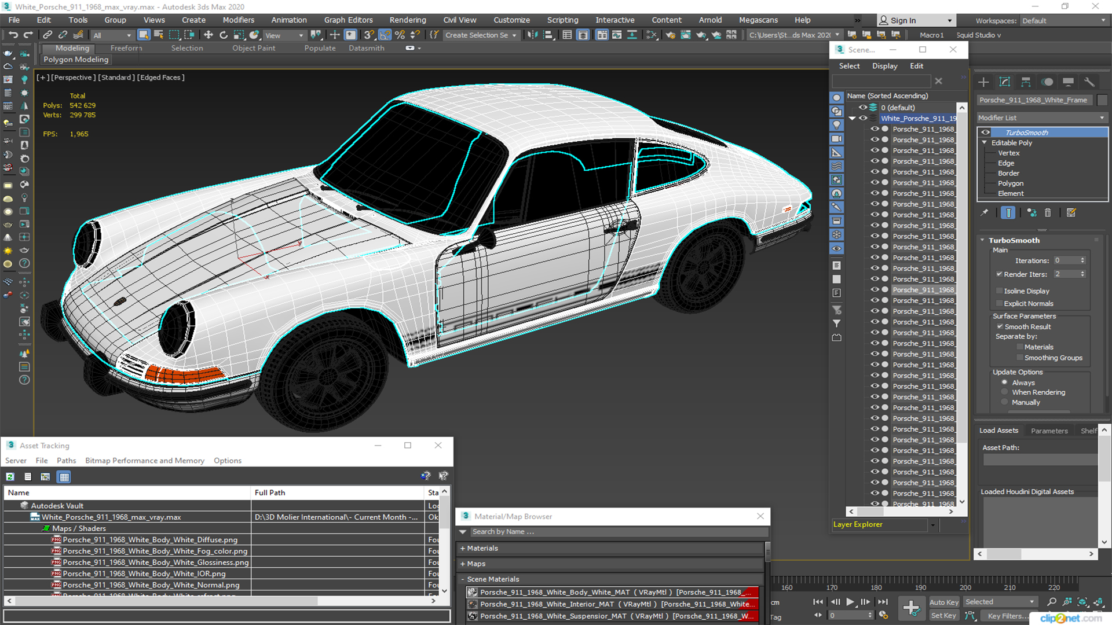Image resolution: width=1112 pixels, height=625 pixels.
Task: Open the Selected key mode dropdown
Action: (x=1000, y=602)
